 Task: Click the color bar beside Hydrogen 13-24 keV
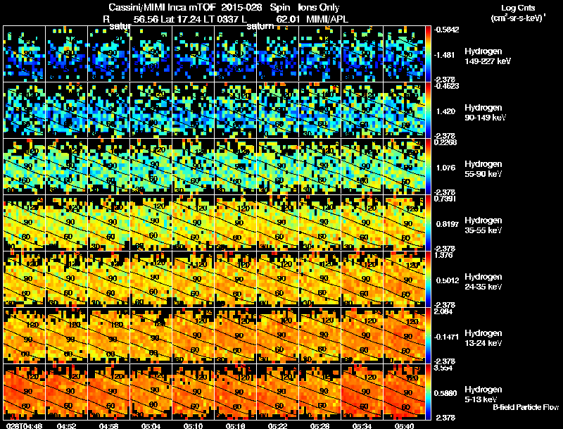428,335
